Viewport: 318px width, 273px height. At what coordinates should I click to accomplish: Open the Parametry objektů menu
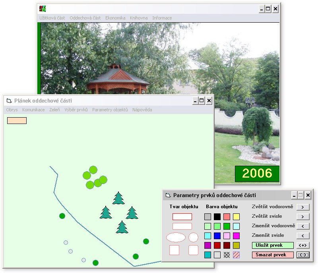tap(110, 110)
